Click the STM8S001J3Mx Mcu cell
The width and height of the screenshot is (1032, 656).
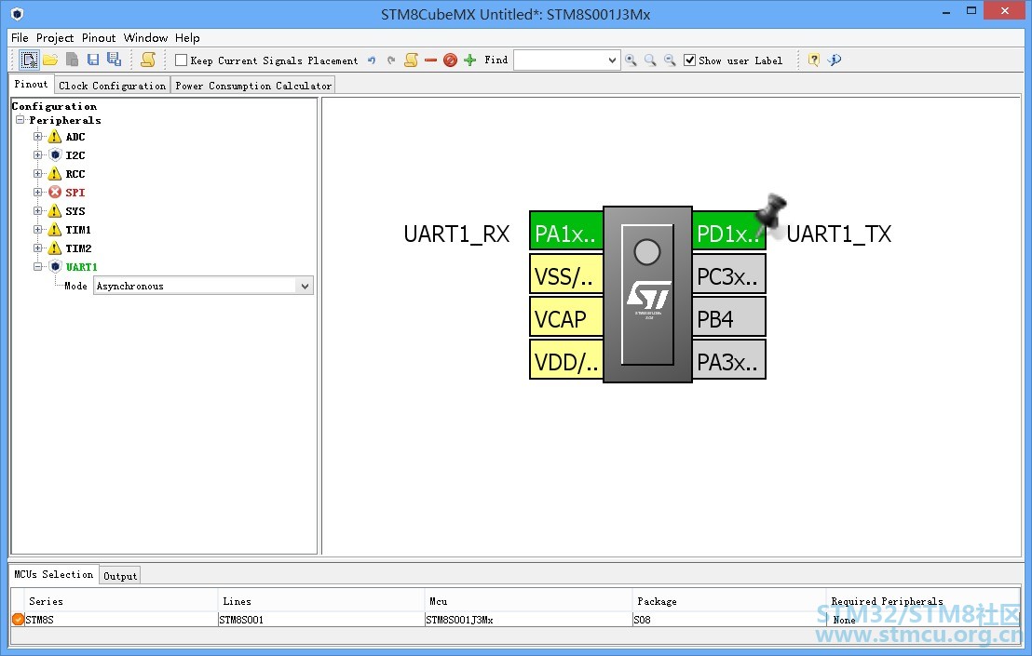[527, 619]
